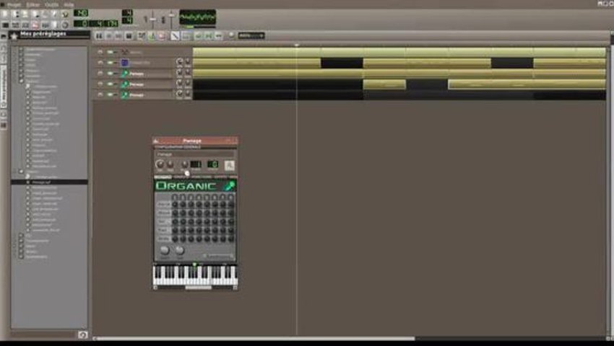Mute the second Pienage track
This screenshot has width=614, height=346.
(x=111, y=84)
